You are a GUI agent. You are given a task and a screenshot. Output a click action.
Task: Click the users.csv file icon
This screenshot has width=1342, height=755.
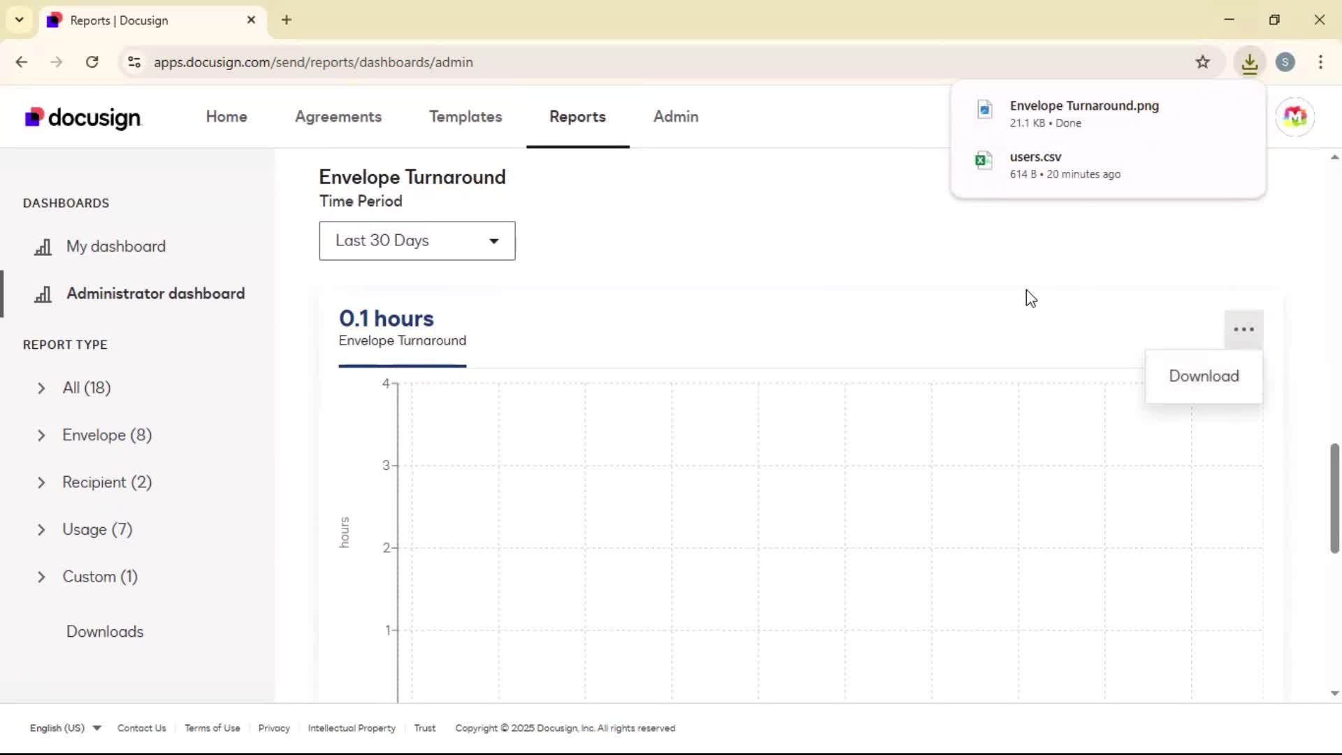coord(984,161)
